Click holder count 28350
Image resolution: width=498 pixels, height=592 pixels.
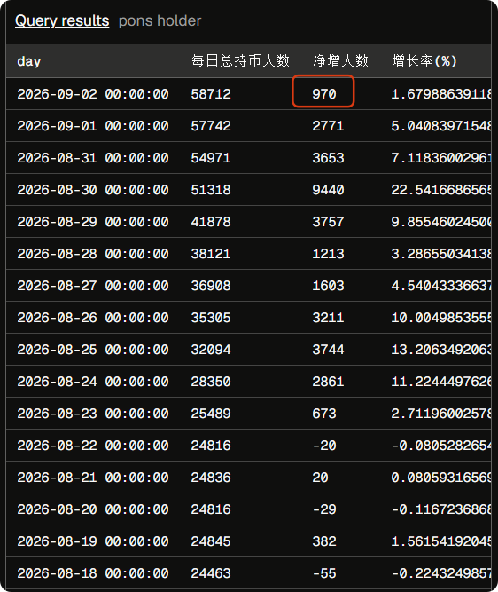211,382
